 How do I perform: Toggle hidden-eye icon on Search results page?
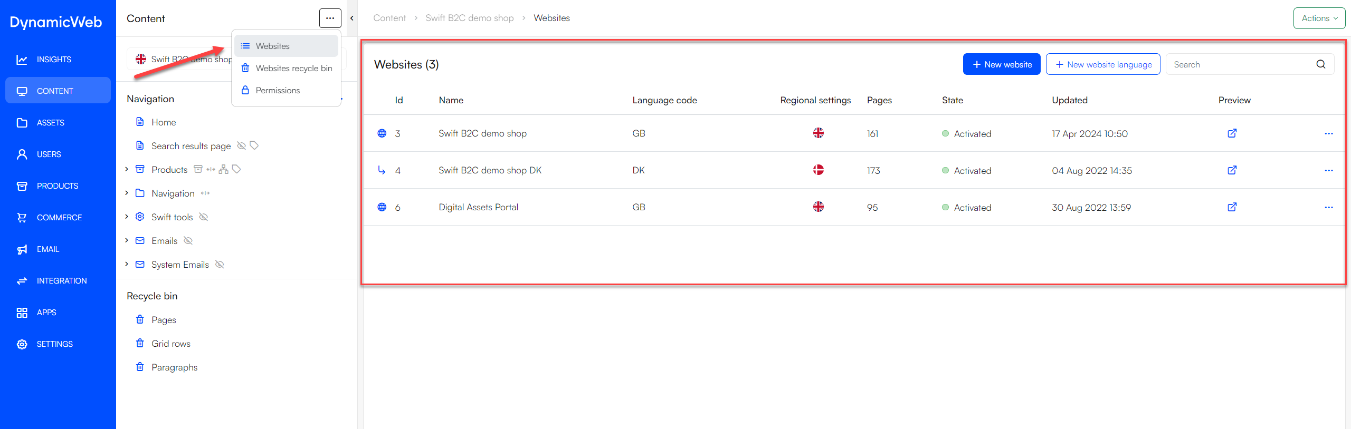241,145
